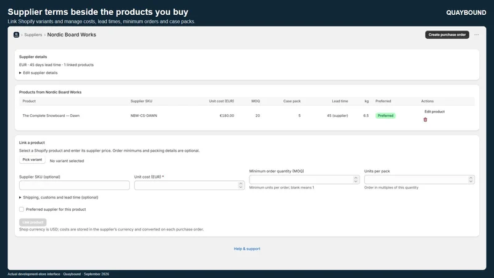Select the No variant selected text
This screenshot has height=278, width=494.
pos(67,161)
